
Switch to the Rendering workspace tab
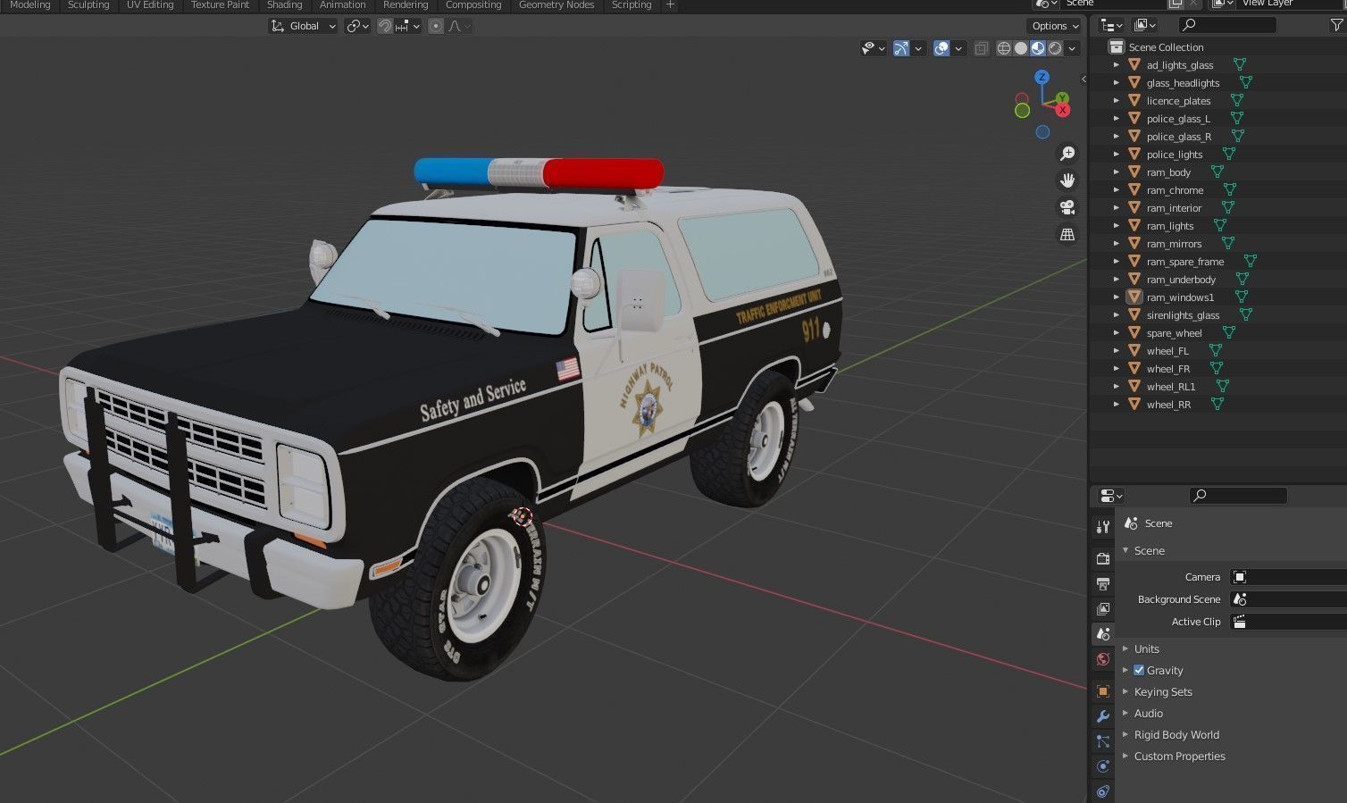[406, 4]
